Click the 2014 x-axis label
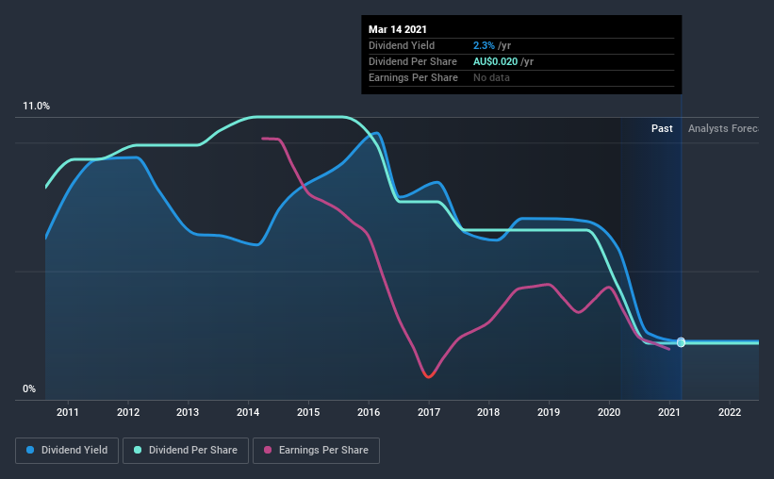Viewport: 774px width, 479px height. click(x=248, y=412)
